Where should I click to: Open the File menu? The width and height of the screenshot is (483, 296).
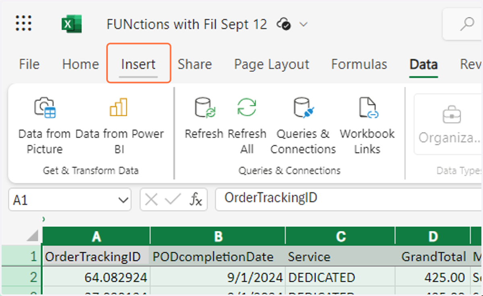[x=29, y=64]
